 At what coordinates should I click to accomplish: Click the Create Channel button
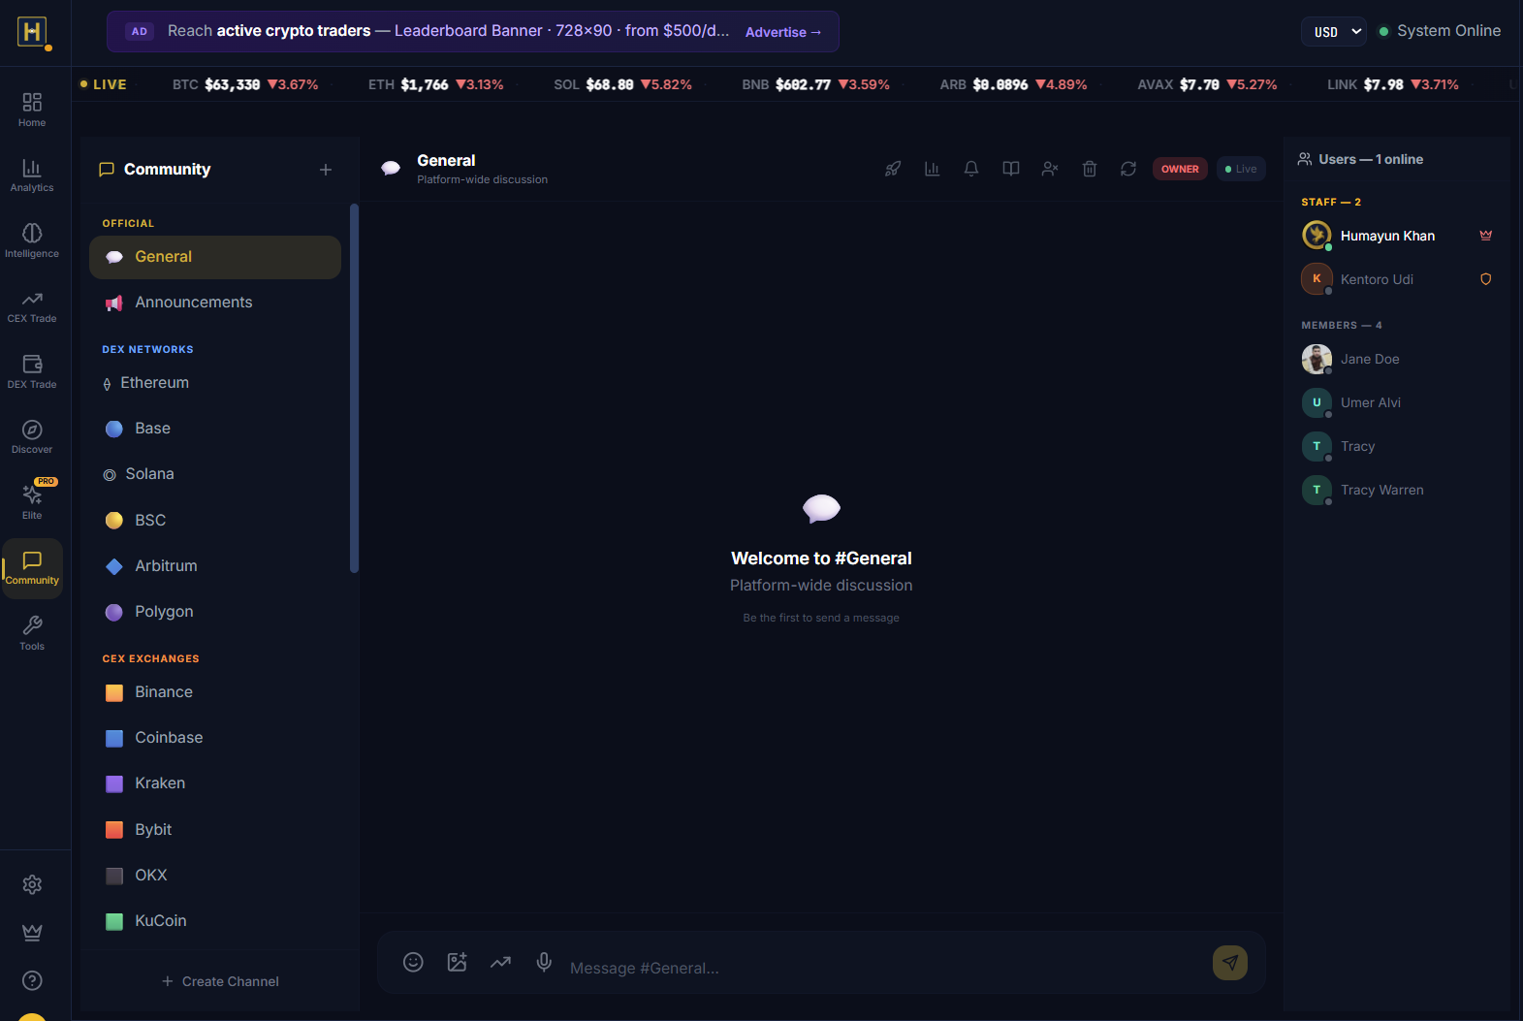point(220,981)
